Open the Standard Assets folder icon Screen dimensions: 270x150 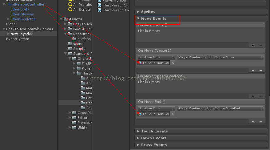pos(70,54)
